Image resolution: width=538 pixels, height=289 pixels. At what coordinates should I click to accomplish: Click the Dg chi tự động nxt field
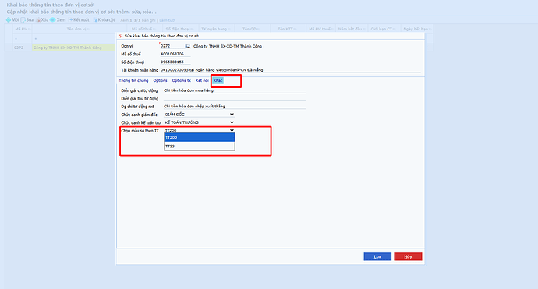(235, 107)
